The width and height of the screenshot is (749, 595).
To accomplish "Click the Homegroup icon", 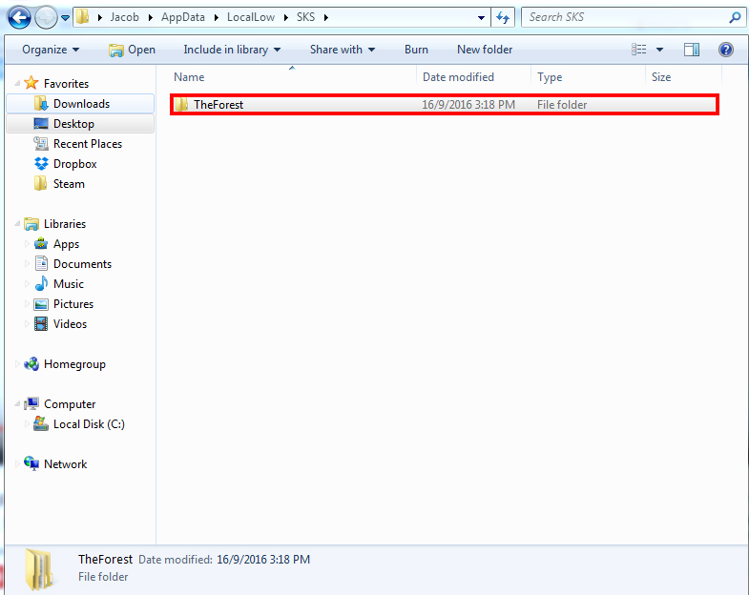I will pos(31,364).
